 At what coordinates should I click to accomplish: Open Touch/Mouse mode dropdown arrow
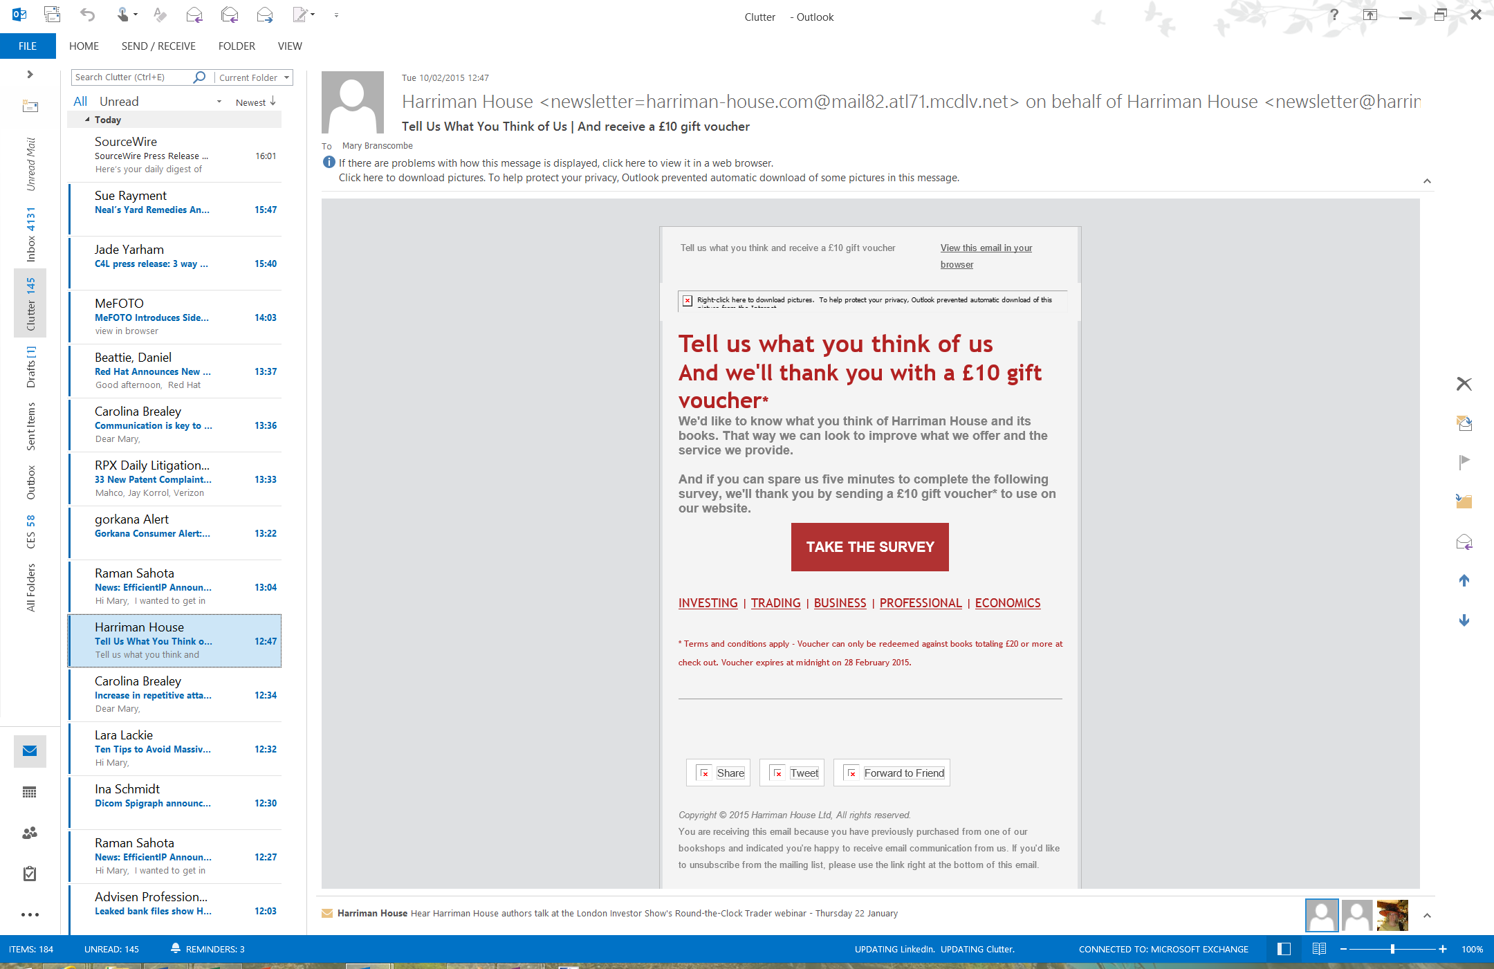(136, 15)
